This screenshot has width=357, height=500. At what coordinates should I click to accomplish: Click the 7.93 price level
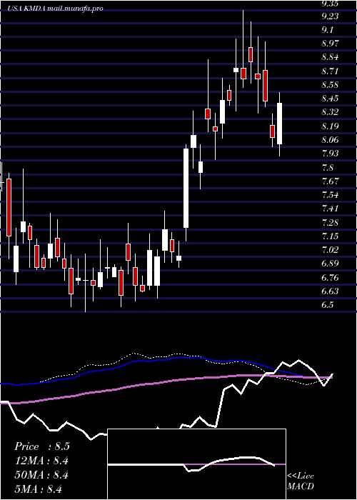[x=330, y=154]
